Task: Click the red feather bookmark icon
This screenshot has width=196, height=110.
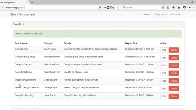Action: [100, 7]
